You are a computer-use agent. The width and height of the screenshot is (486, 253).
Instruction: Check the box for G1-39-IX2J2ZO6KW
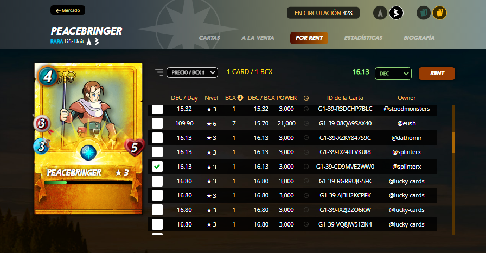(157, 210)
